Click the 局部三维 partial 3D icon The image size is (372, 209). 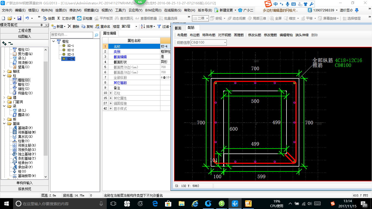click(x=250, y=18)
